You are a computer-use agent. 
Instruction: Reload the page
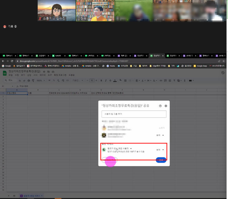click(x=12, y=61)
